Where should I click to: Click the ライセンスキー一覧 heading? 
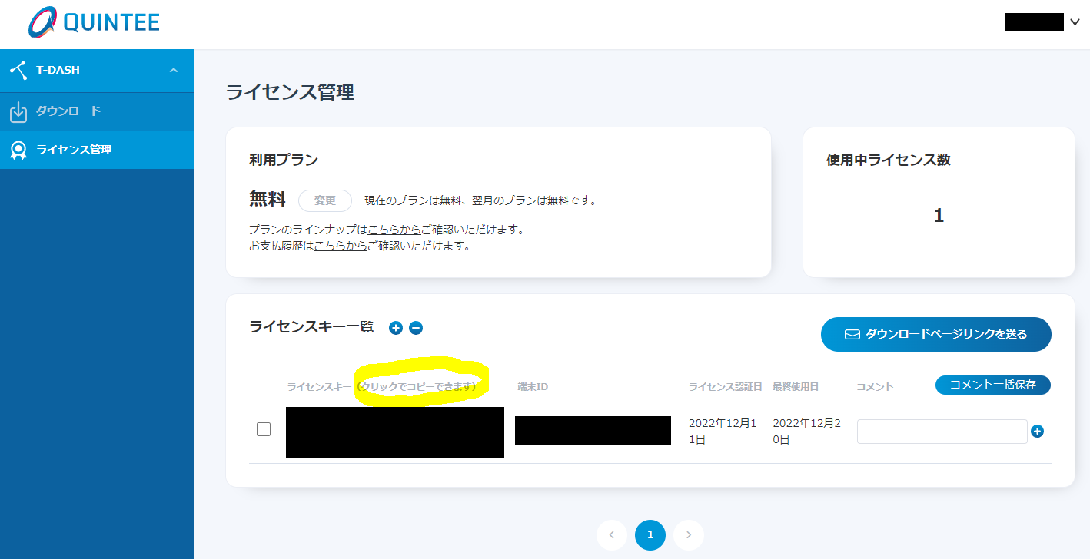point(311,327)
